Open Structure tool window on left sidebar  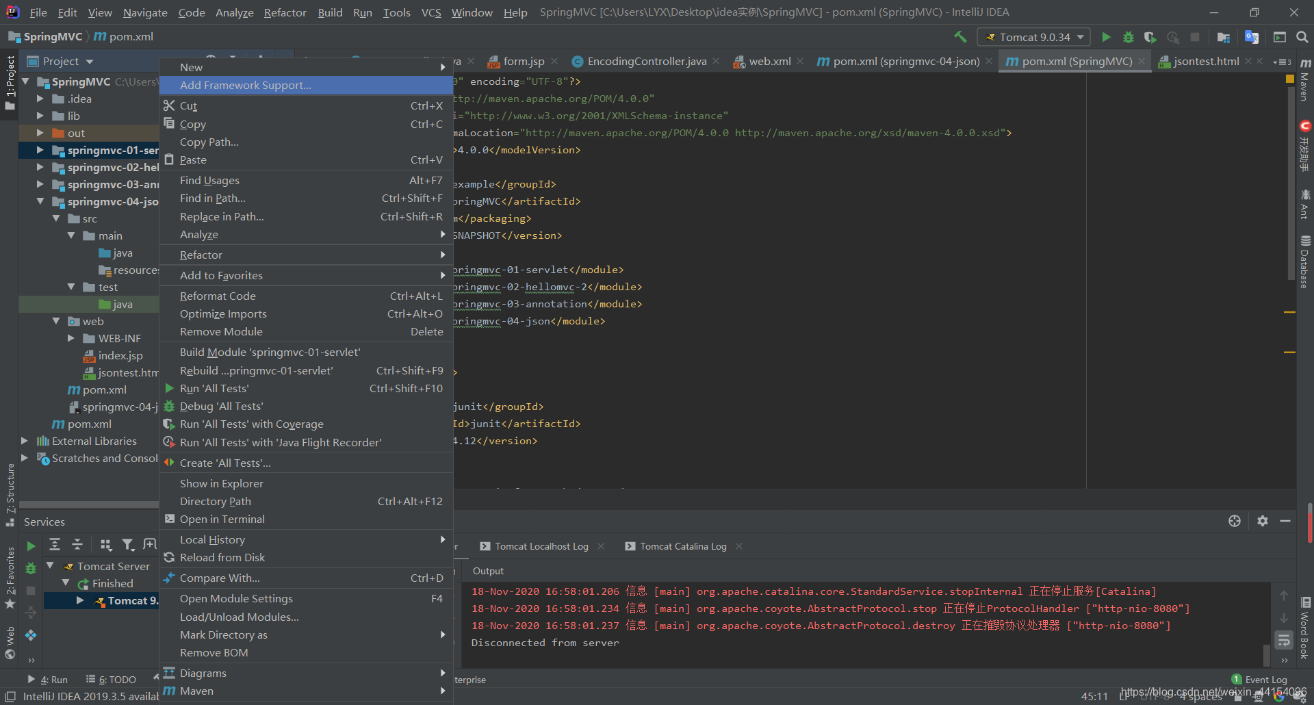[x=10, y=495]
